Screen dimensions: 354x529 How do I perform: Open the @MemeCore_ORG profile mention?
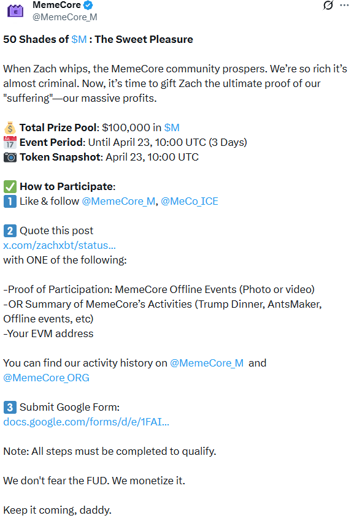pyautogui.click(x=46, y=378)
